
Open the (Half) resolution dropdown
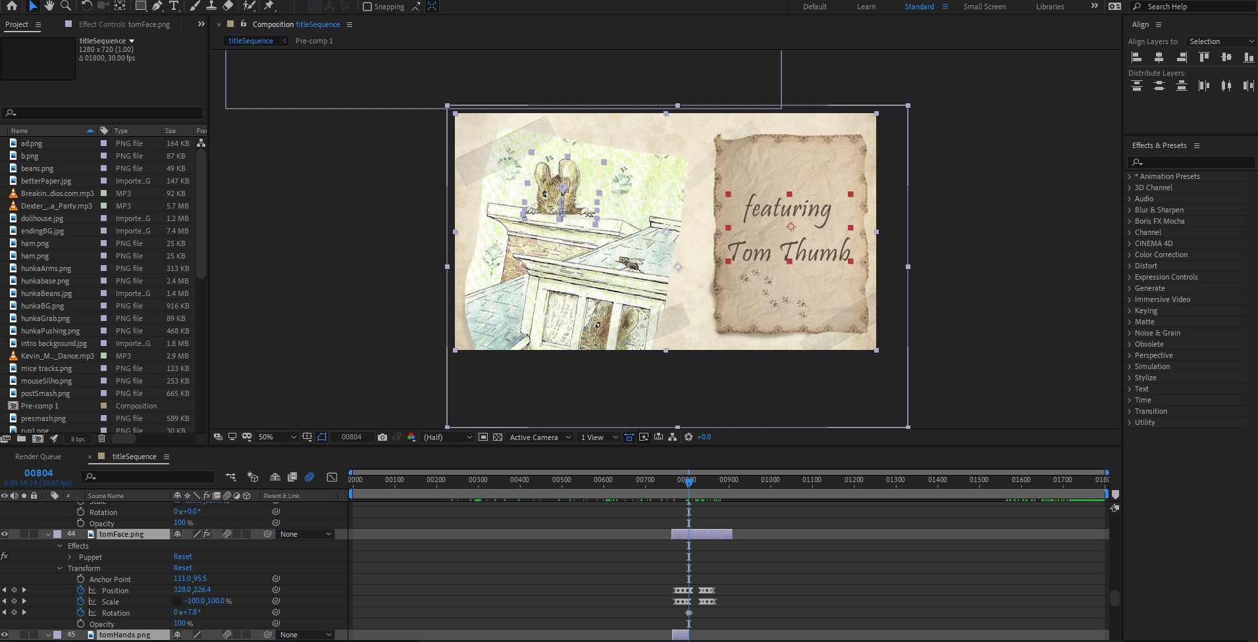click(x=447, y=437)
